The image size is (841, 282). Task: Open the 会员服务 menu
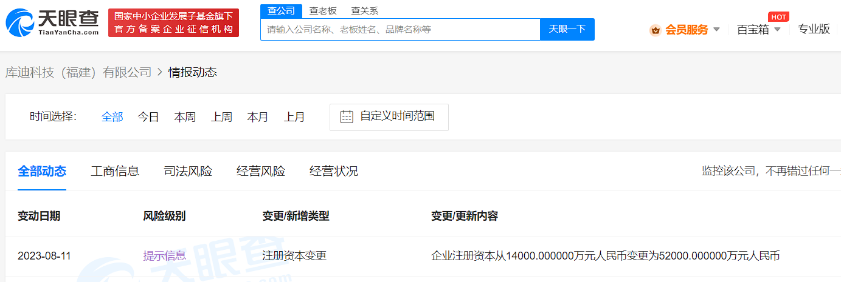687,30
